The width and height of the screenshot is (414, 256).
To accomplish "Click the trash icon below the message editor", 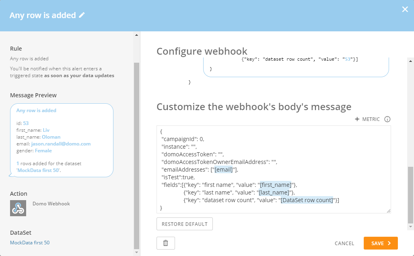I will pos(165,243).
